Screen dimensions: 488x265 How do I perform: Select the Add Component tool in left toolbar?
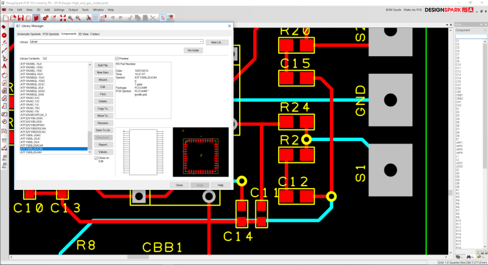tap(4, 27)
